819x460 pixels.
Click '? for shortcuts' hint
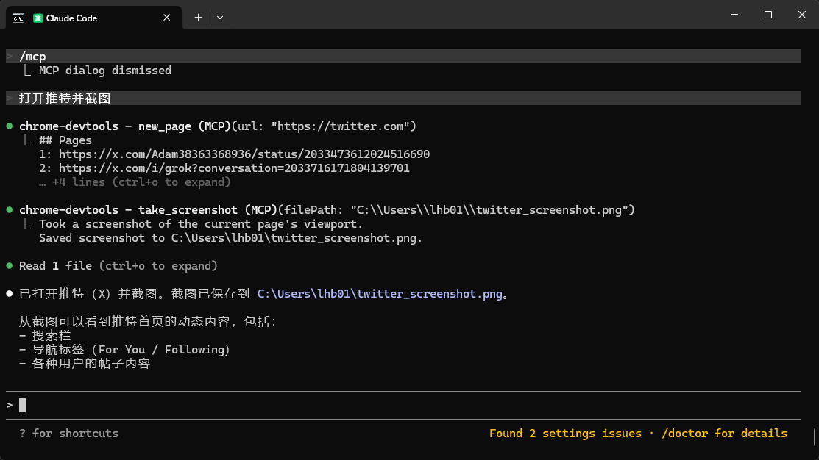pos(68,434)
